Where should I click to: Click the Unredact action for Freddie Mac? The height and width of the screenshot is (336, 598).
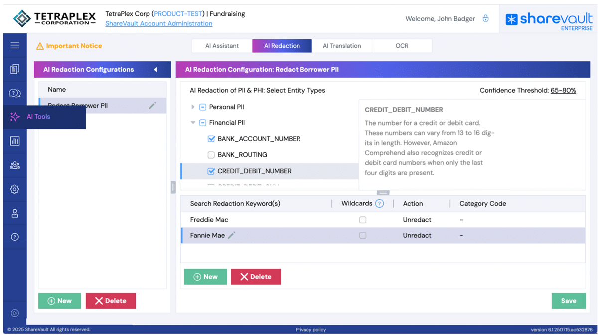click(417, 220)
